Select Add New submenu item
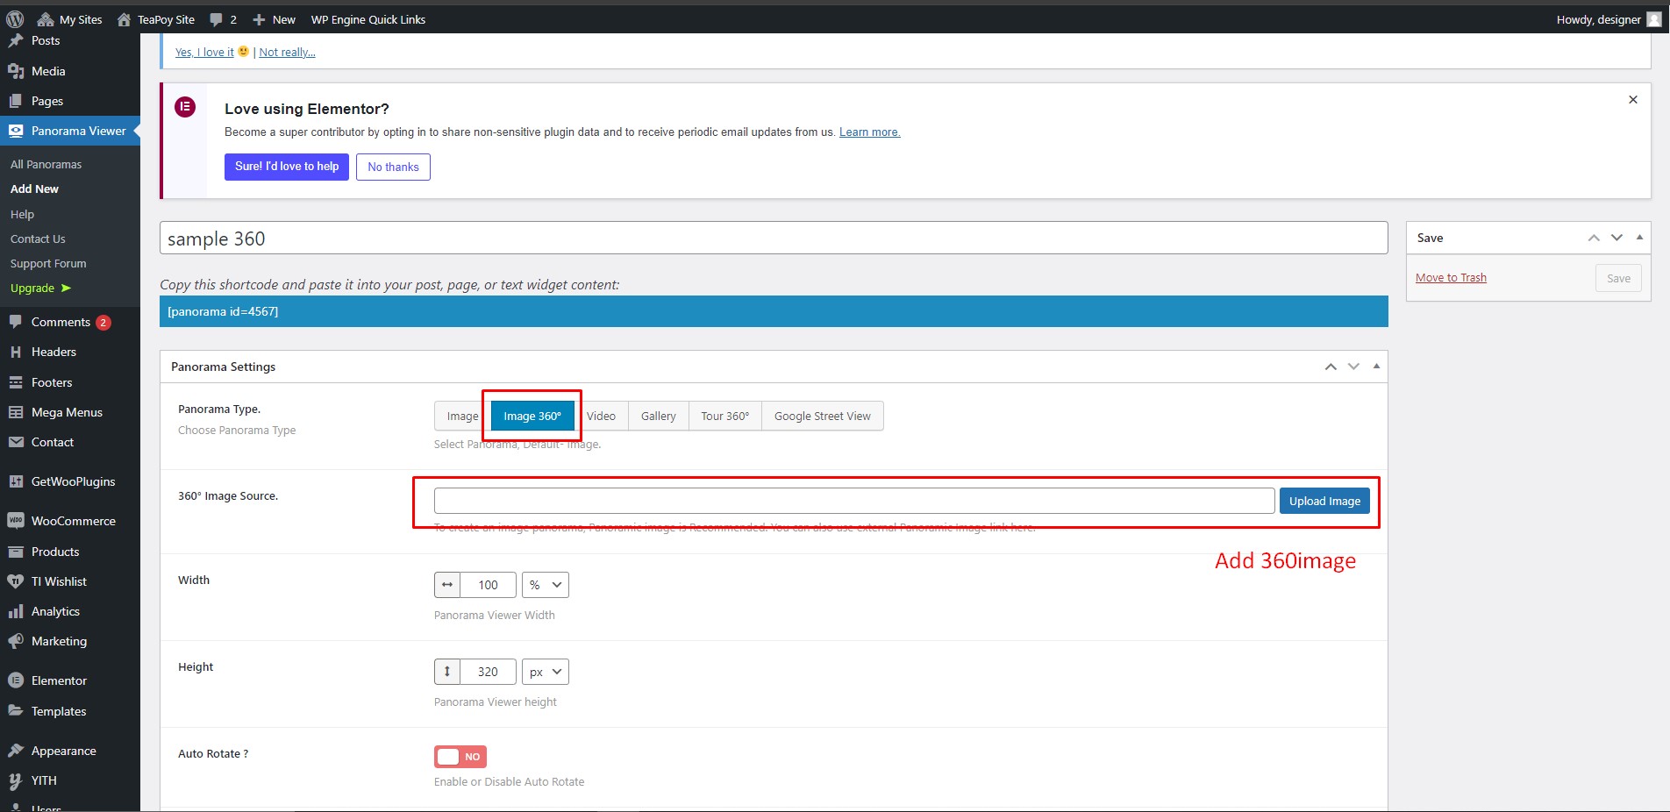Viewport: 1670px width, 812px height. pyautogui.click(x=34, y=189)
